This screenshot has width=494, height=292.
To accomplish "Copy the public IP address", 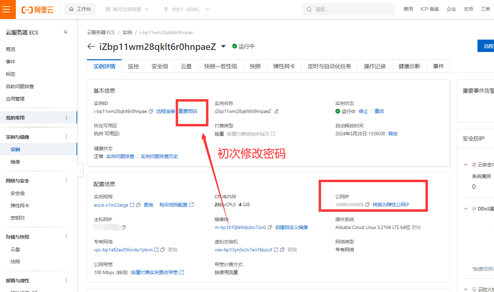I will (x=367, y=205).
